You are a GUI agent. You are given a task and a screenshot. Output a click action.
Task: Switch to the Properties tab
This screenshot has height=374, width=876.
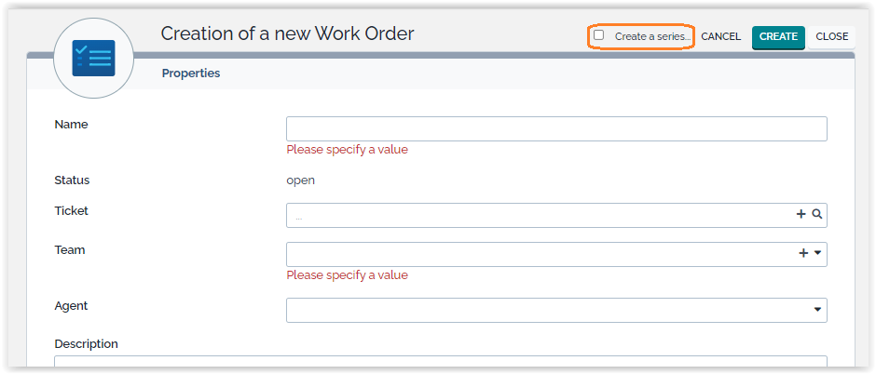pos(191,73)
